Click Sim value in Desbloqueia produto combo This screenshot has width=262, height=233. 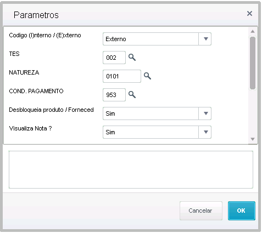pos(110,113)
